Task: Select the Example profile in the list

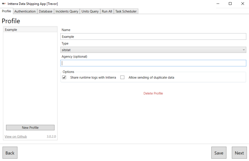Action: click(x=30, y=29)
